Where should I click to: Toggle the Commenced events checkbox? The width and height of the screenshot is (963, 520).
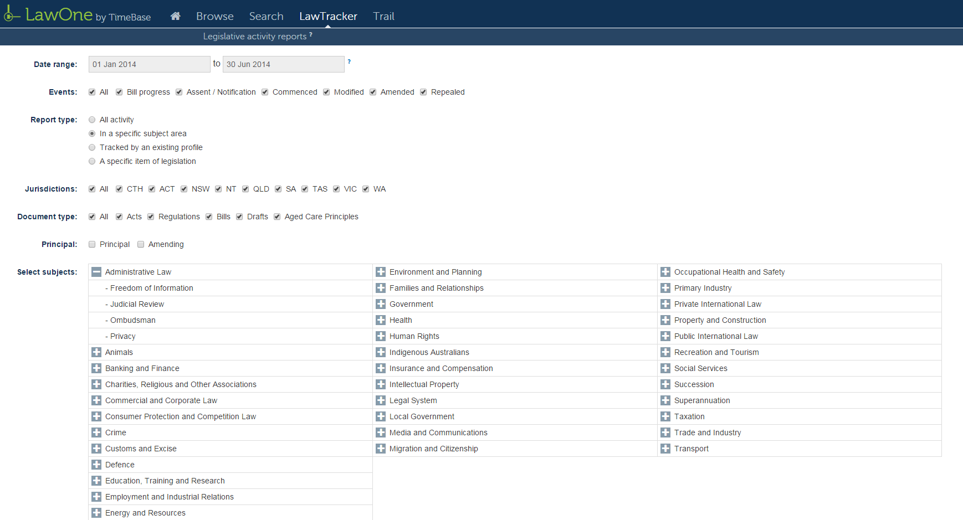(265, 92)
